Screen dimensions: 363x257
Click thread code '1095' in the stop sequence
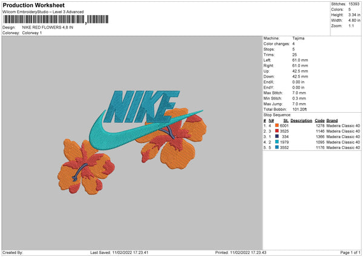pos(320,142)
